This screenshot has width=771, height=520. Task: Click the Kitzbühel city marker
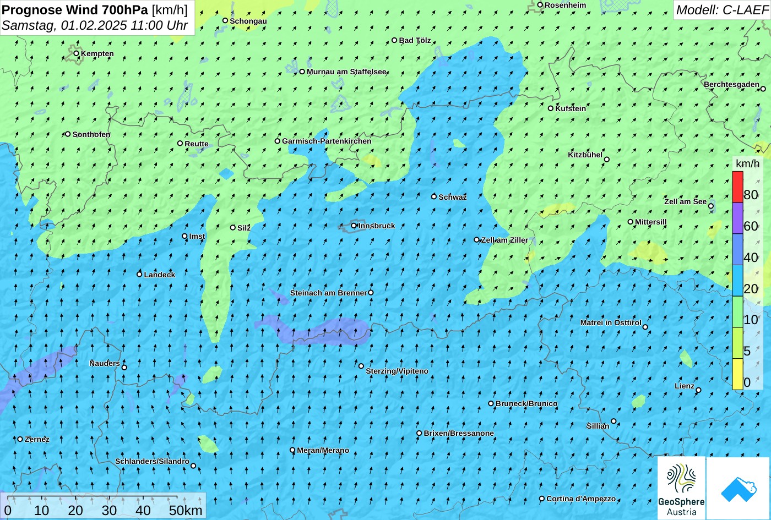[607, 160]
